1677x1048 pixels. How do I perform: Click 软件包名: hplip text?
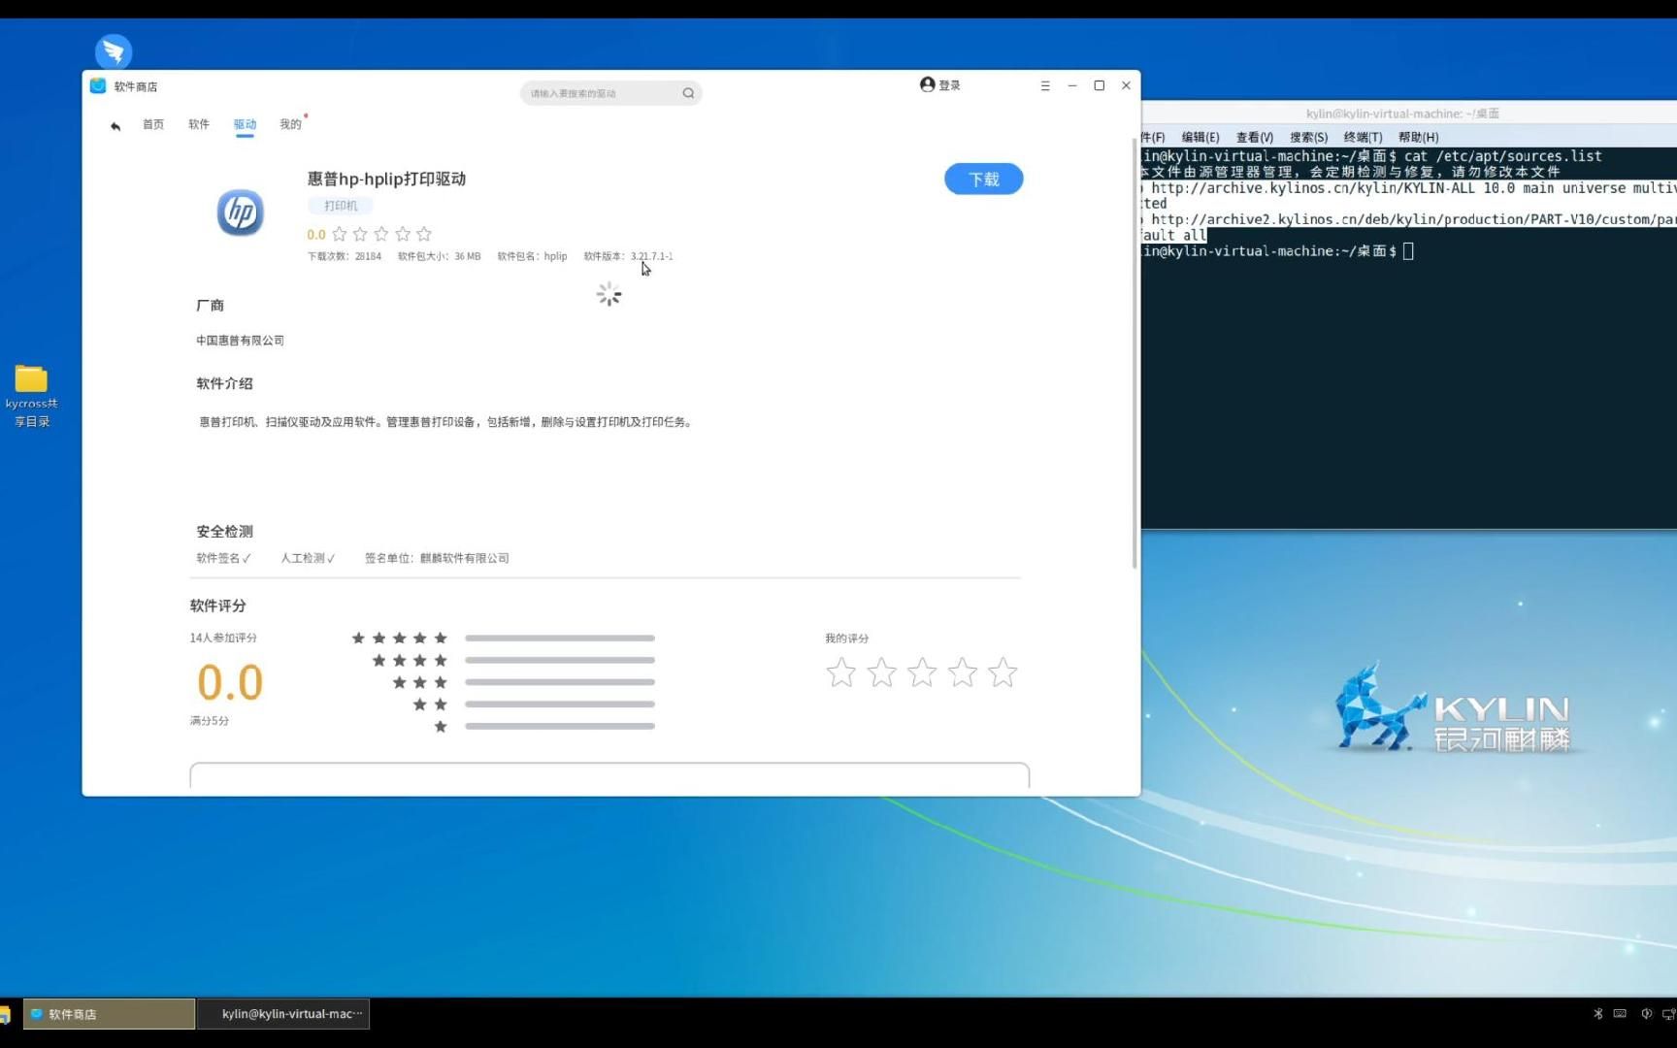(533, 256)
